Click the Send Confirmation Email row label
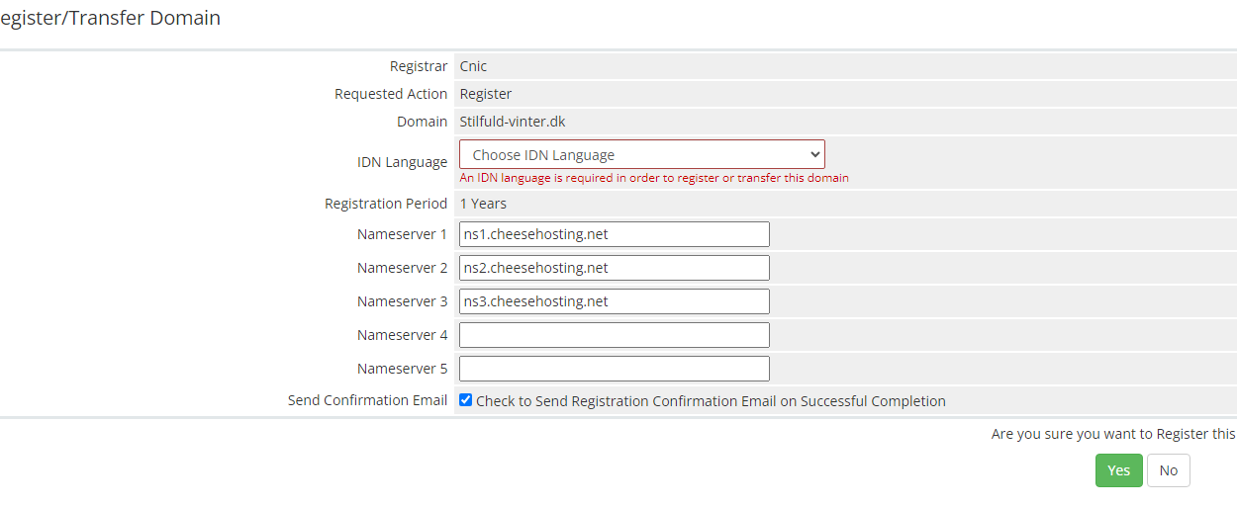The height and width of the screenshot is (507, 1237). pos(367,400)
